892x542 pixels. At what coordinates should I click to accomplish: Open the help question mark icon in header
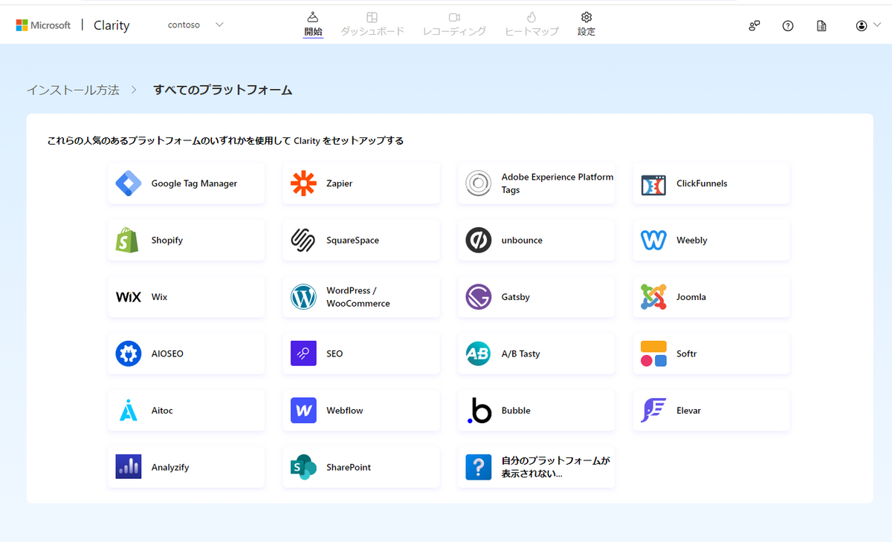788,25
